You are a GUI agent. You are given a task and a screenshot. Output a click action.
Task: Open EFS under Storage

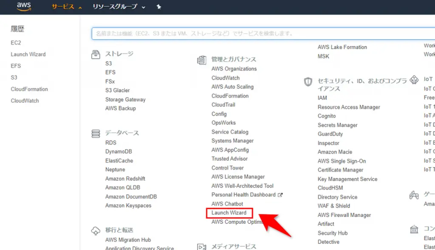(110, 72)
